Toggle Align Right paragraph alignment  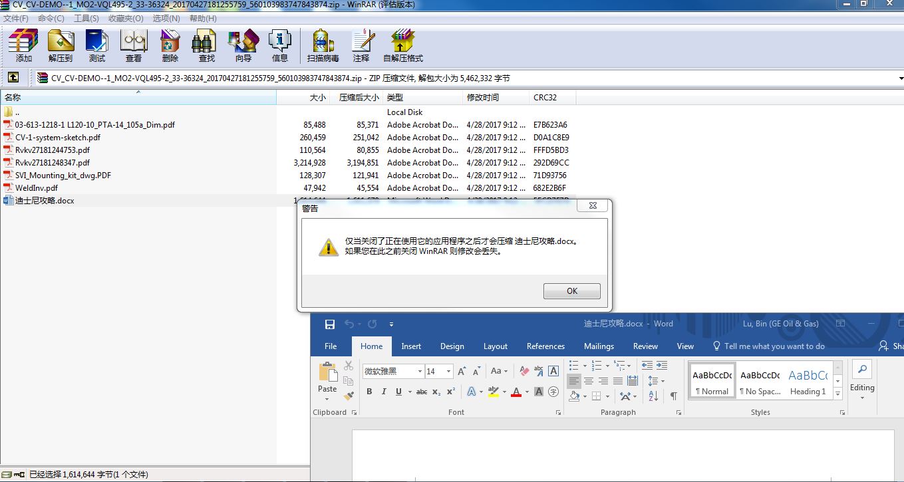(603, 381)
